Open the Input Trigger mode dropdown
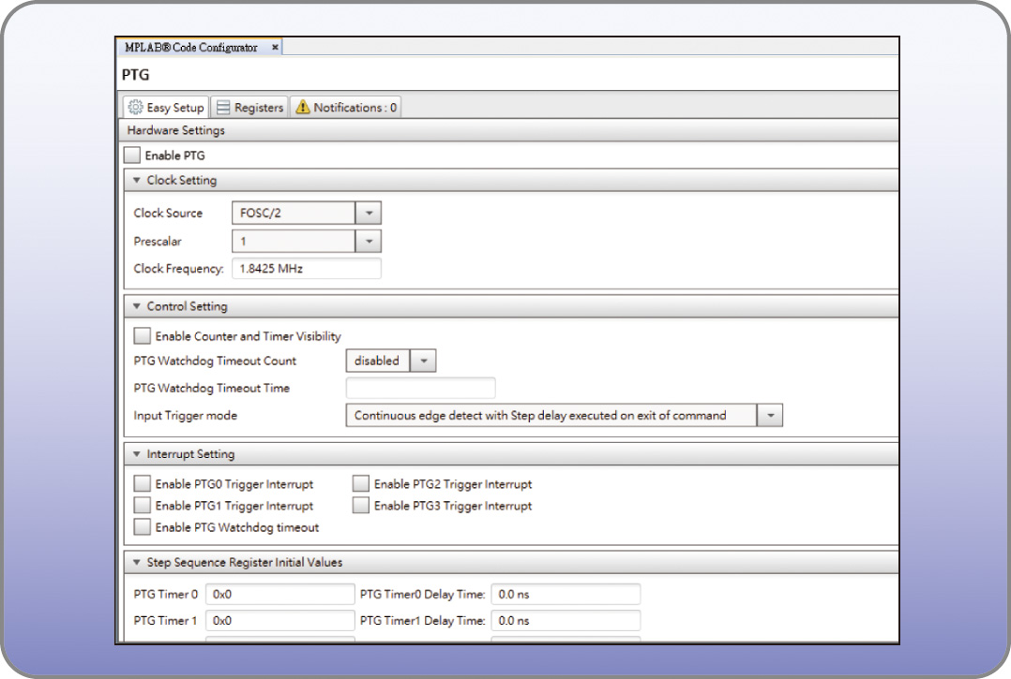Image resolution: width=1011 pixels, height=679 pixels. click(x=769, y=416)
